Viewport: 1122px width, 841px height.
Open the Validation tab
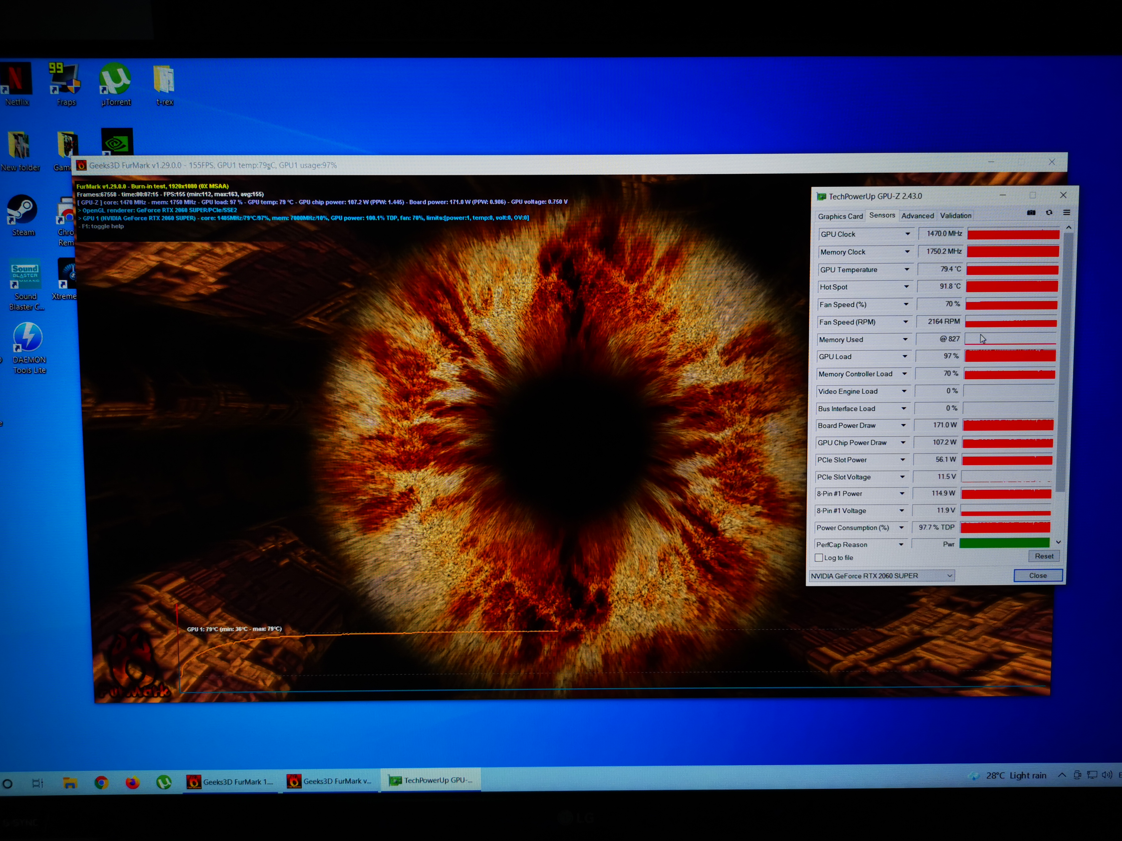[956, 215]
